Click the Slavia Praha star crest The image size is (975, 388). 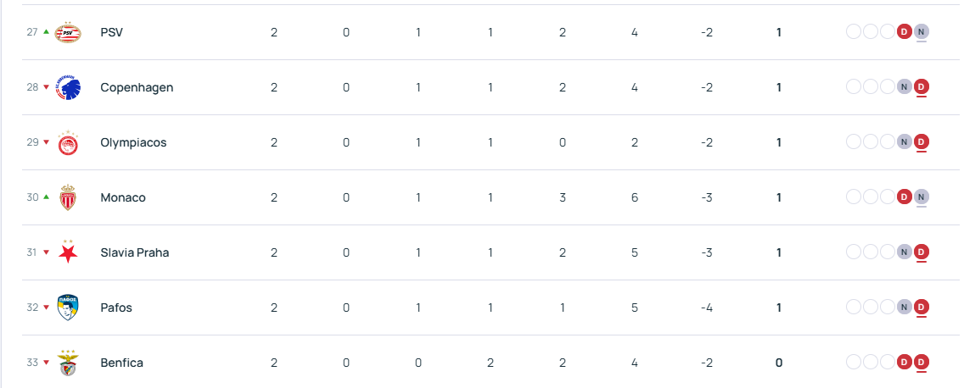pos(68,252)
